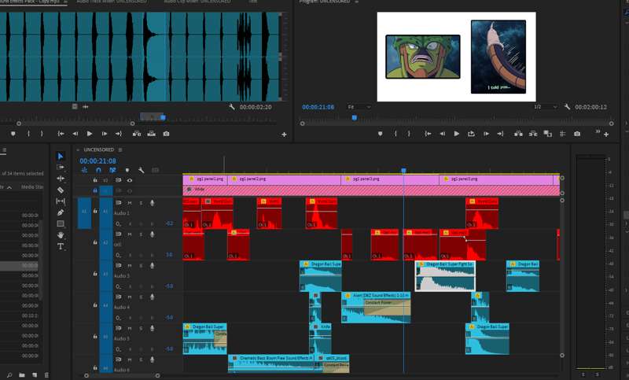Open Timeline display settings wrench
The width and height of the screenshot is (629, 380).
[x=142, y=170]
